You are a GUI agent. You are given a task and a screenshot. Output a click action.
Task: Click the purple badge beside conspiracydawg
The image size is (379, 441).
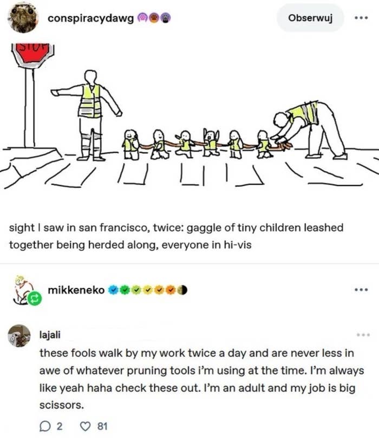coord(143,18)
